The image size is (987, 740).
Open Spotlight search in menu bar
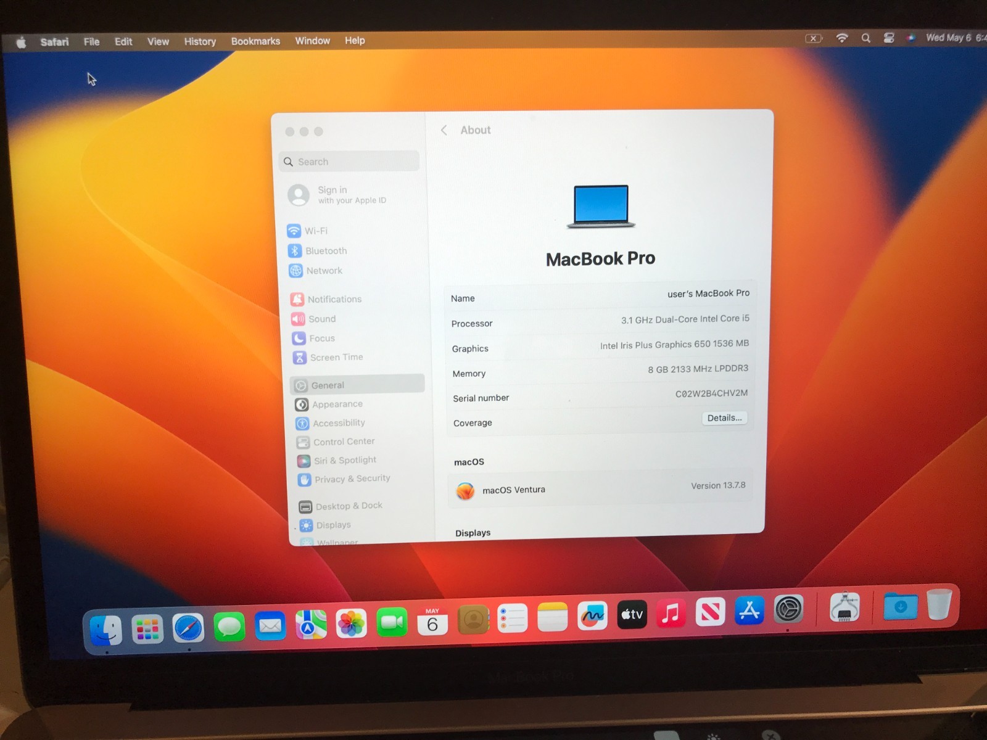click(866, 38)
